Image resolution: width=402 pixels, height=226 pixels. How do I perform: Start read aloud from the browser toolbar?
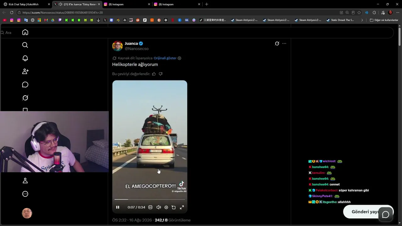click(367, 13)
